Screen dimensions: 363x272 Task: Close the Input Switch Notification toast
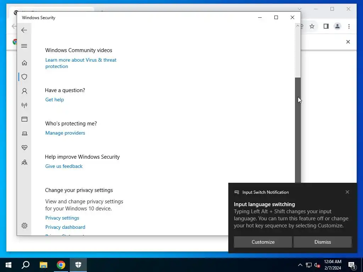click(x=347, y=192)
